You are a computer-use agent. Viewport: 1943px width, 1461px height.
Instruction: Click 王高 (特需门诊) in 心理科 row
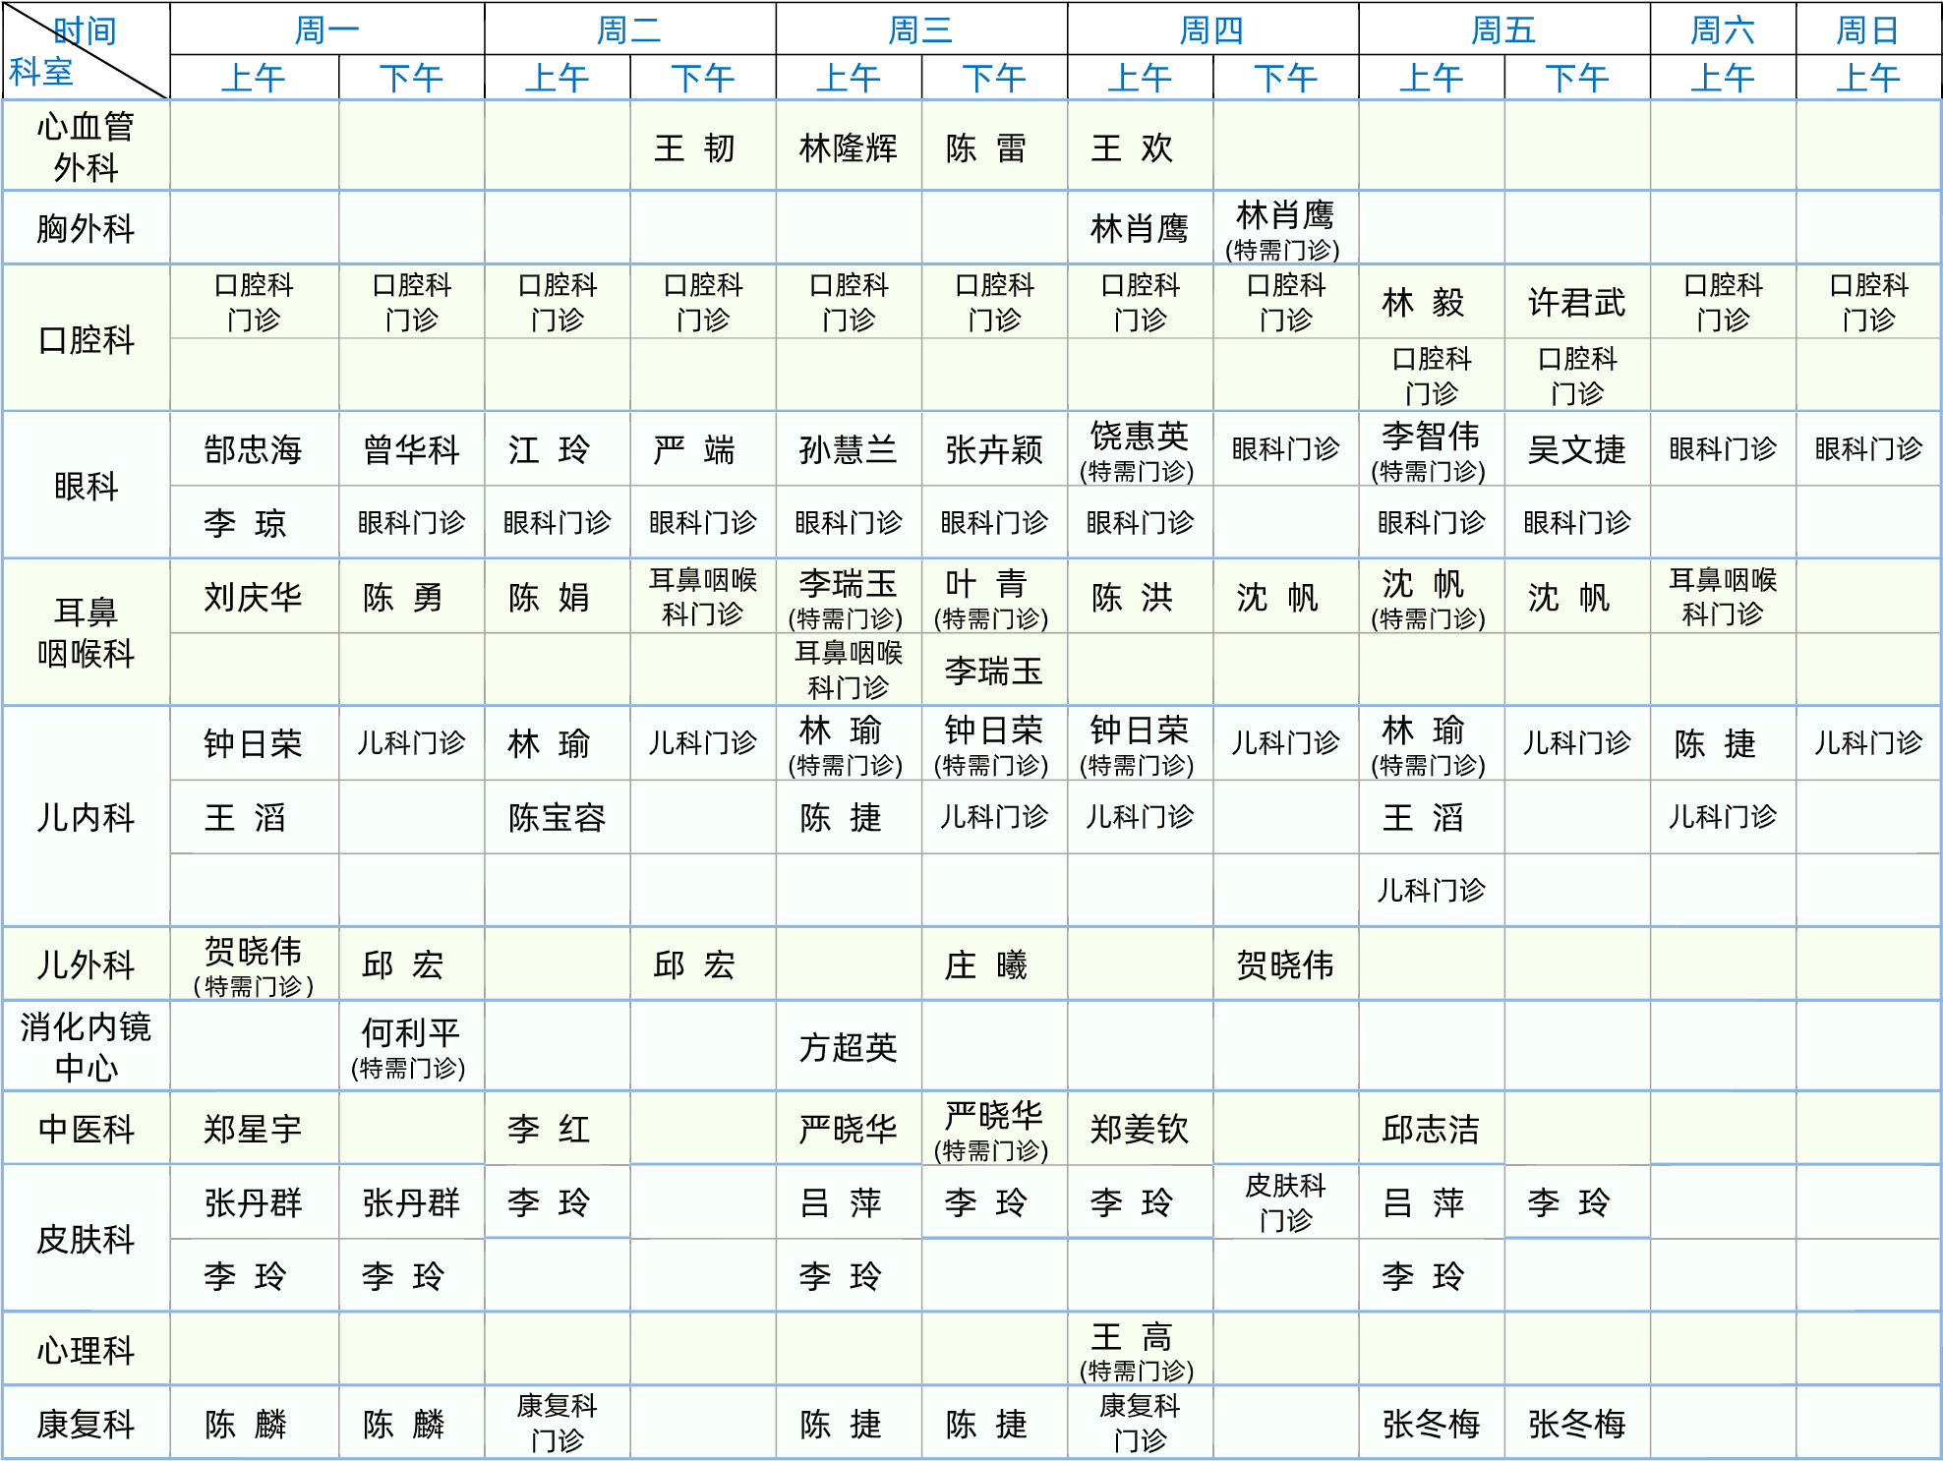point(1138,1350)
